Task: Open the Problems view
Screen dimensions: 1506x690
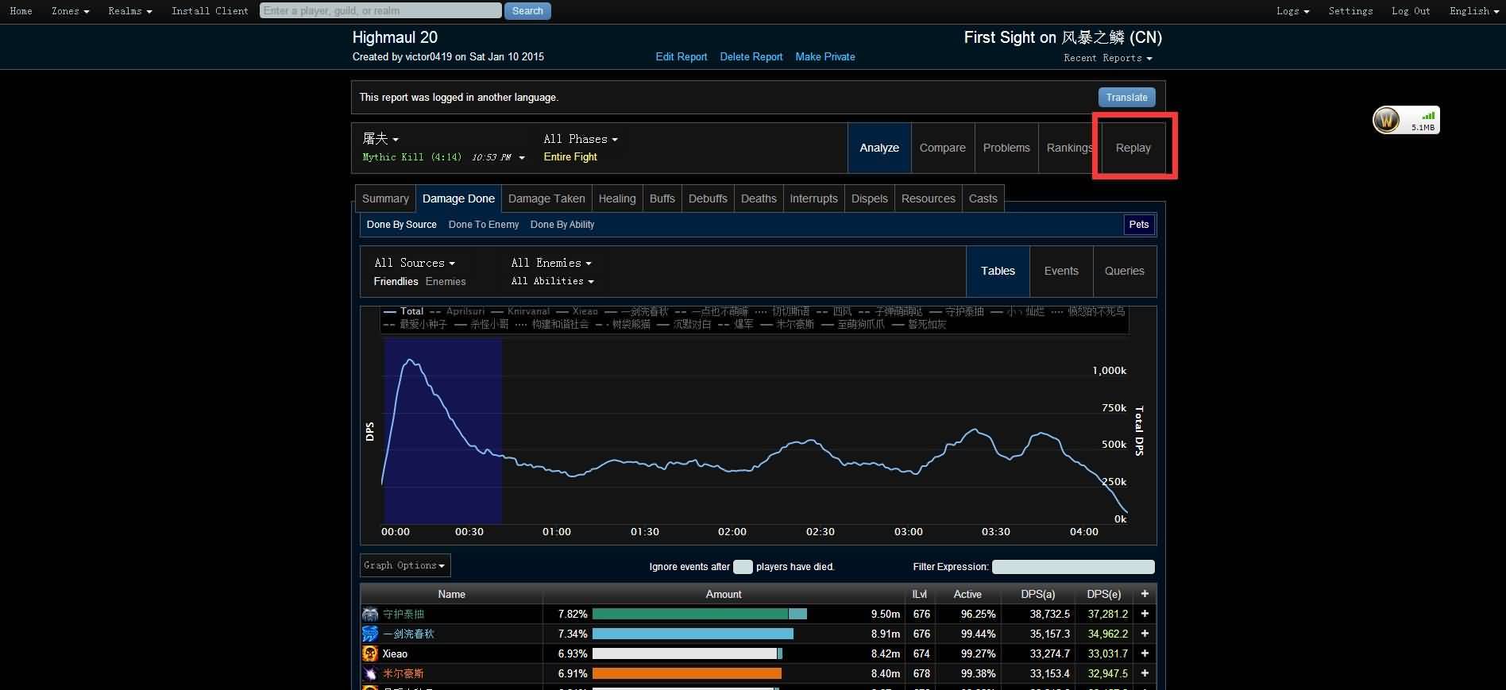Action: coord(1006,148)
